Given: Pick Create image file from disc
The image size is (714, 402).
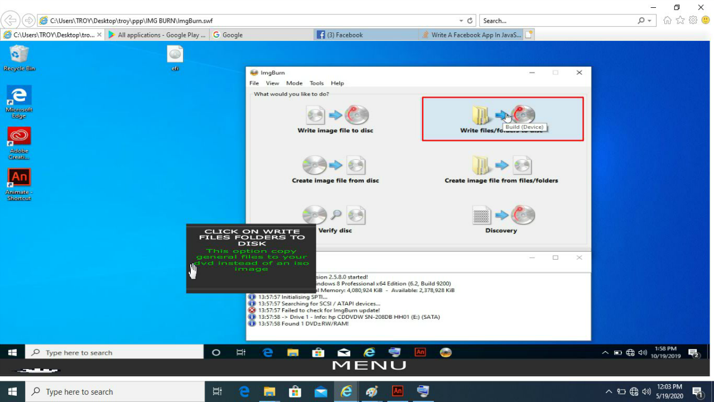Looking at the screenshot, I should pyautogui.click(x=335, y=169).
